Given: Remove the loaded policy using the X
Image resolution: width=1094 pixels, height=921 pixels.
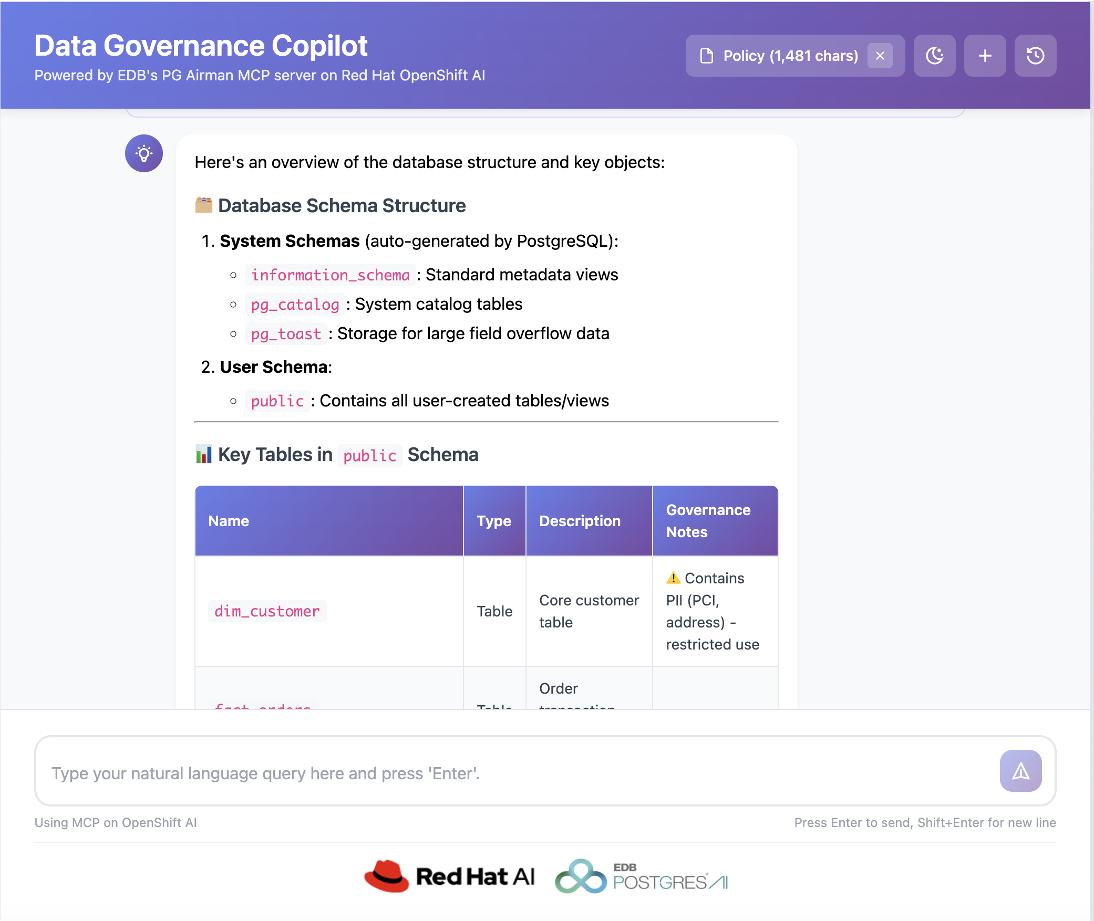Looking at the screenshot, I should 880,56.
